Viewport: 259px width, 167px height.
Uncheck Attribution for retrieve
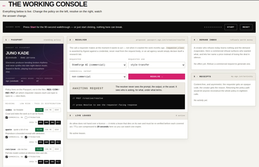tap(26, 157)
